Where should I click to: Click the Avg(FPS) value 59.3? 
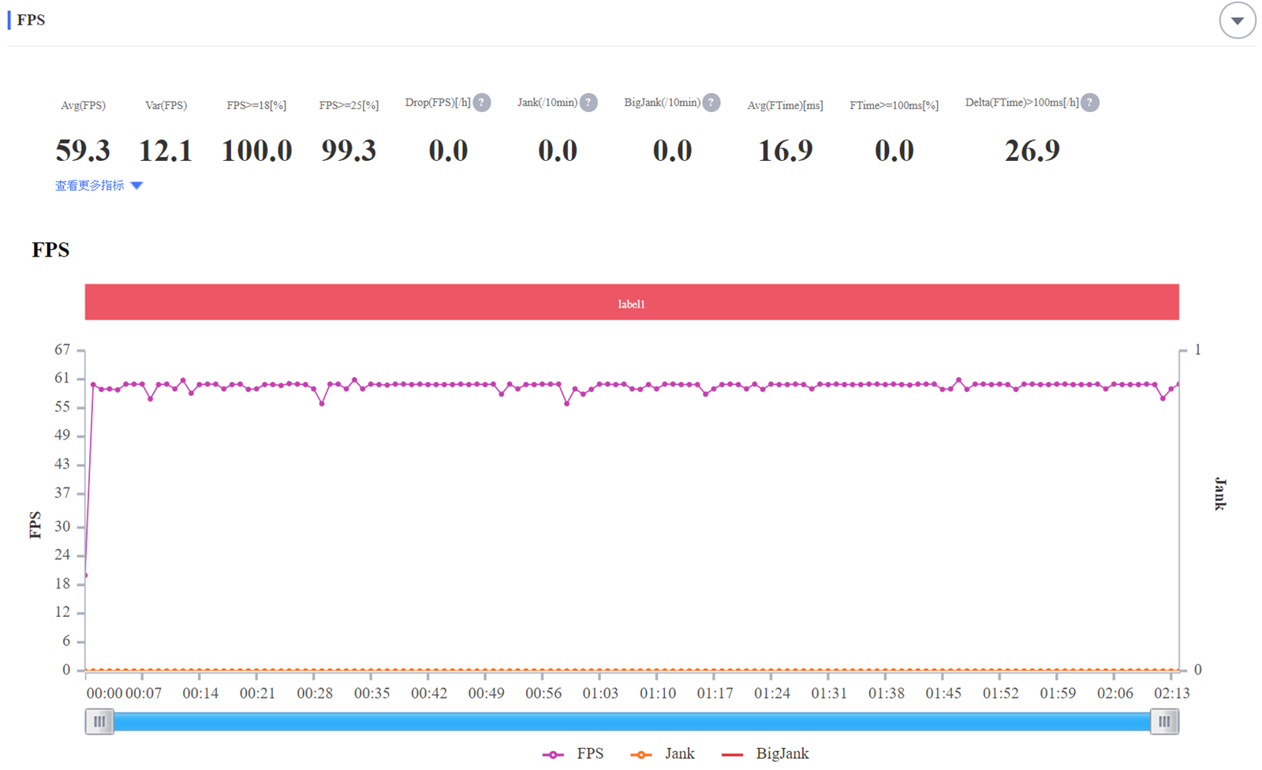click(x=83, y=150)
